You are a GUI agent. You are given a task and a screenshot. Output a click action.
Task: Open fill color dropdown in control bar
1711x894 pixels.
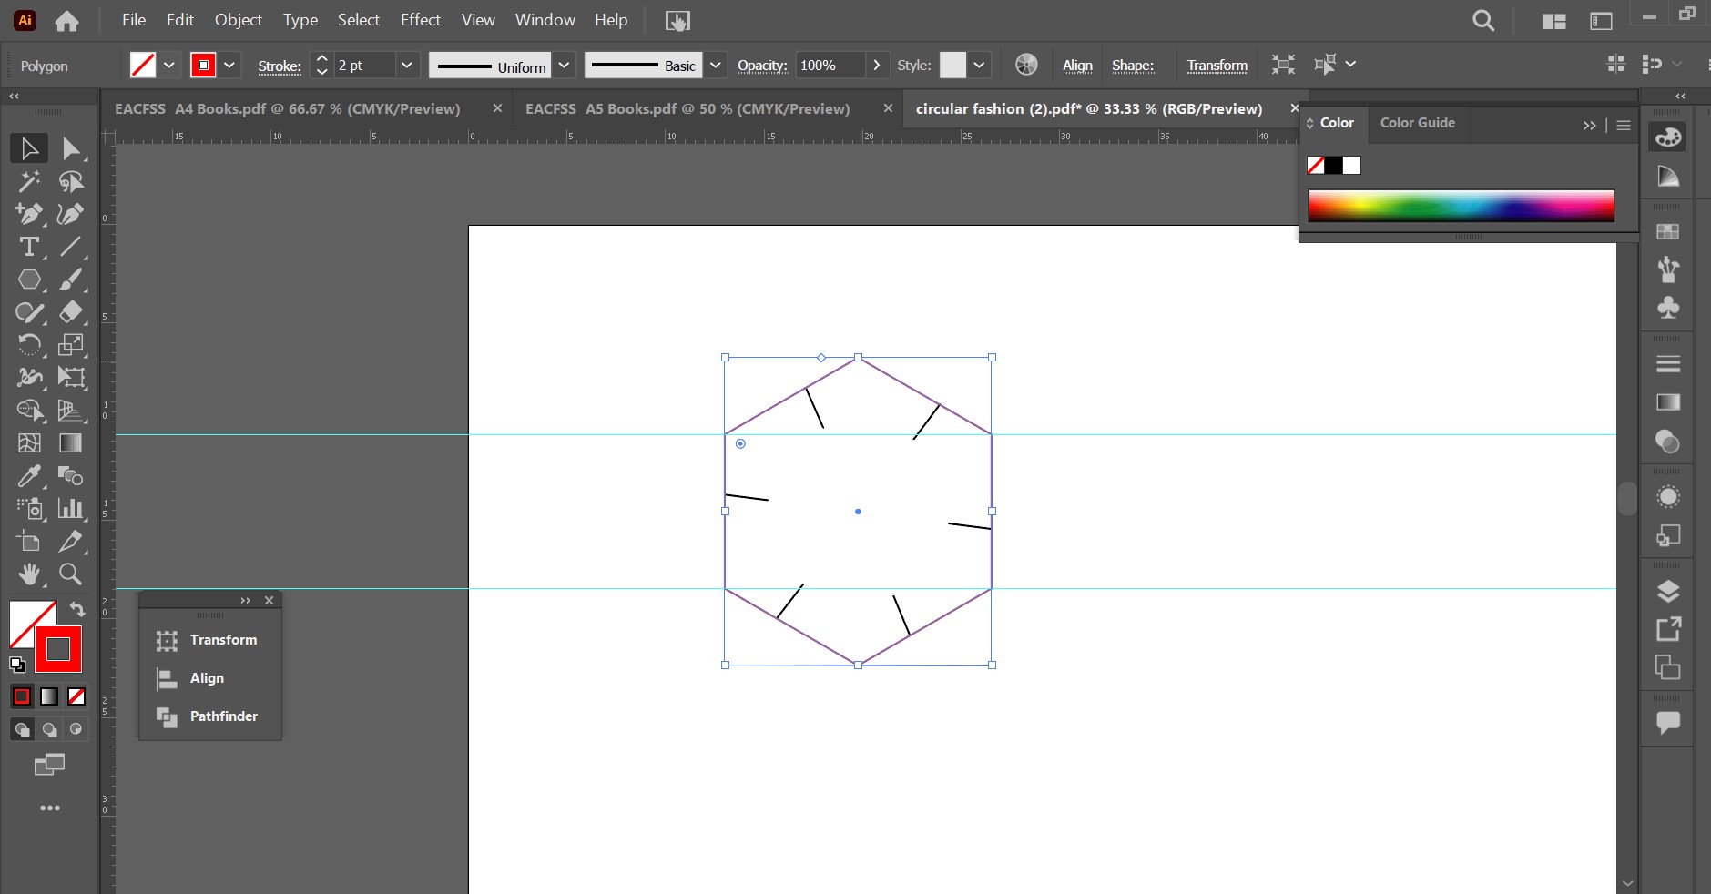pos(169,66)
